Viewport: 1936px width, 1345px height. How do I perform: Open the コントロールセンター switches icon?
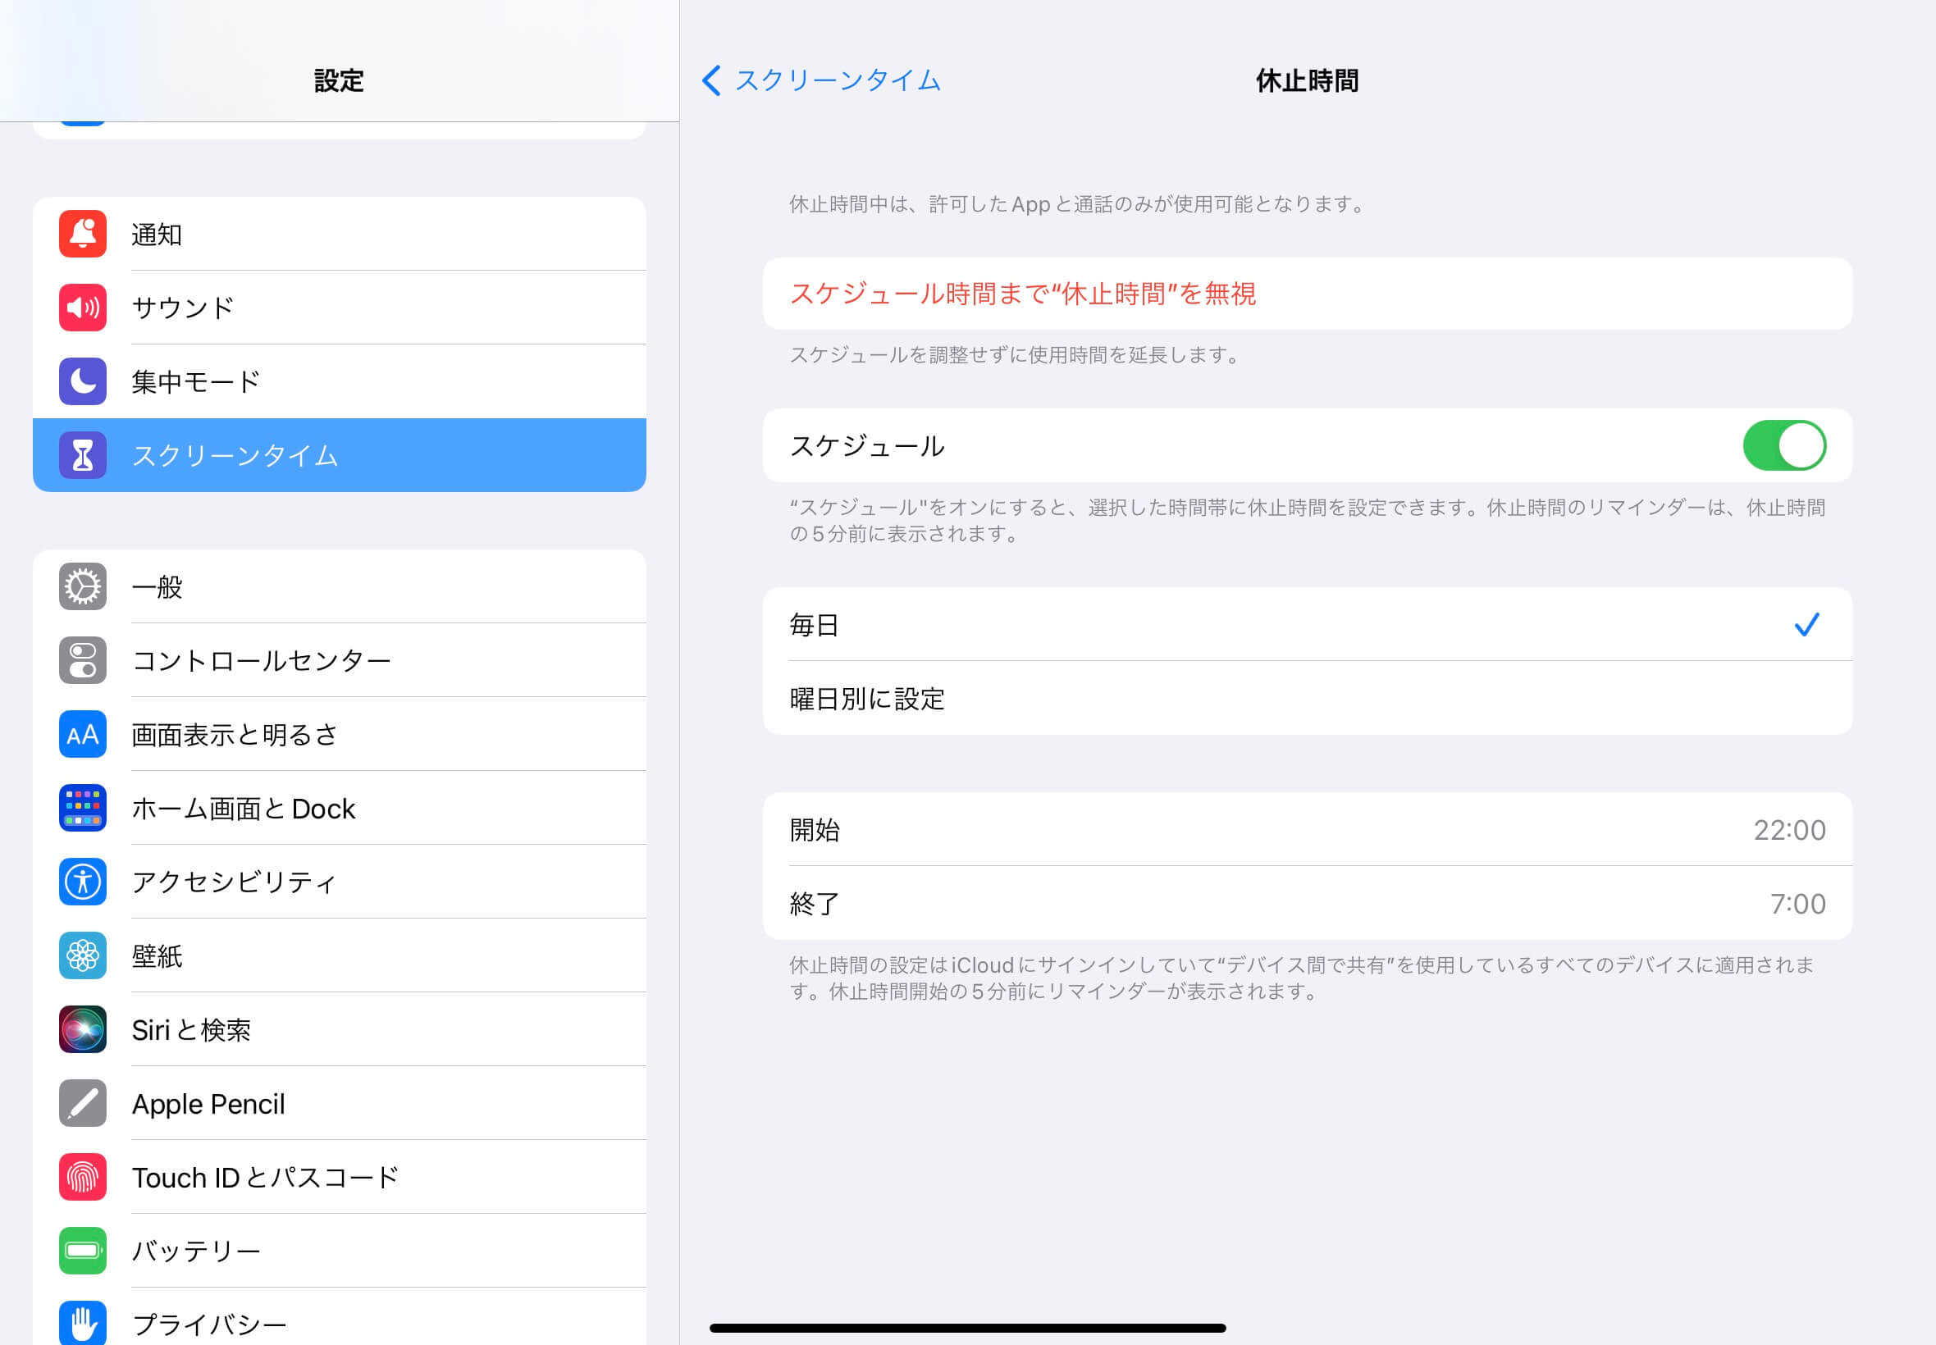click(x=83, y=660)
